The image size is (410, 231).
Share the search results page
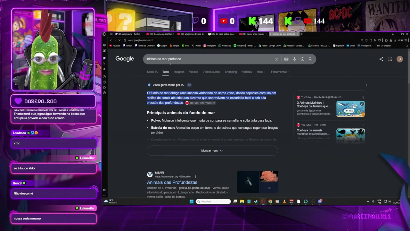click(381, 59)
